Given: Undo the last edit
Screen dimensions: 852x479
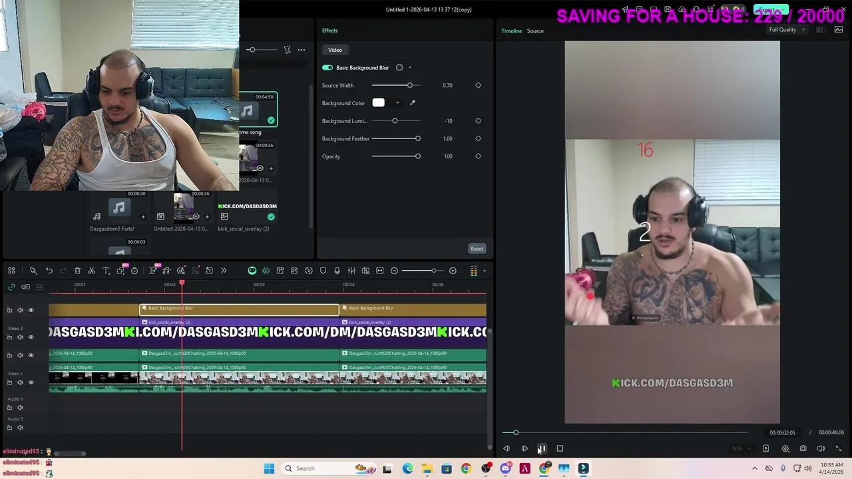Looking at the screenshot, I should (x=49, y=271).
